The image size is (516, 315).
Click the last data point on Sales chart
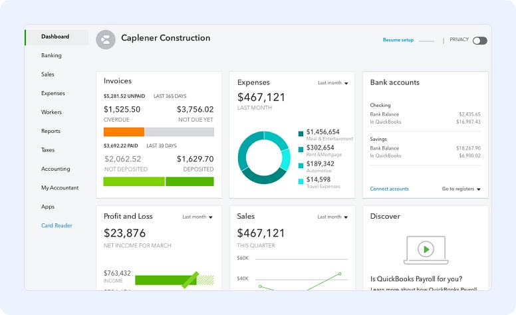pyautogui.click(x=340, y=274)
